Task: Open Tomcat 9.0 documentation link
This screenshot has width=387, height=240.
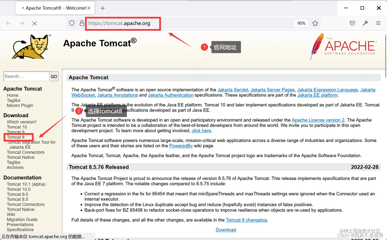Action: pyautogui.click(x=17, y=194)
